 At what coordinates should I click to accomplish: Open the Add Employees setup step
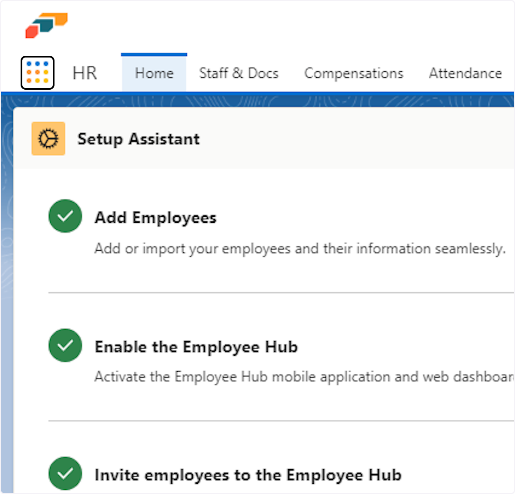(155, 218)
